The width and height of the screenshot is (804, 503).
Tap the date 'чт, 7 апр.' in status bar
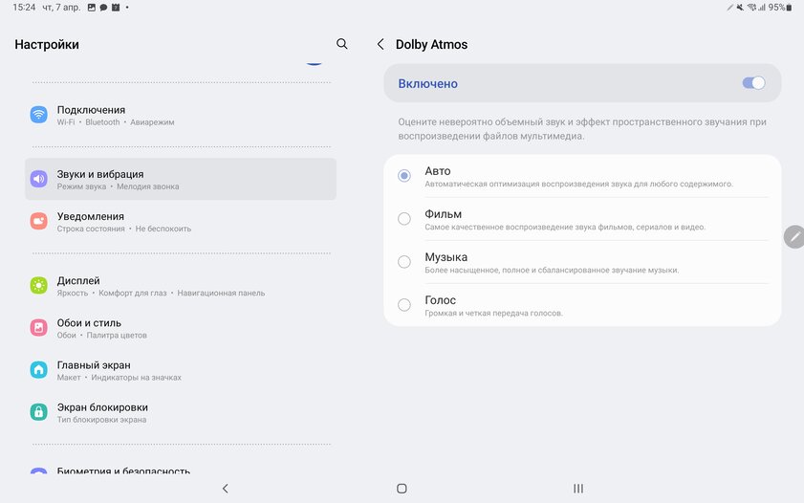[x=61, y=8]
